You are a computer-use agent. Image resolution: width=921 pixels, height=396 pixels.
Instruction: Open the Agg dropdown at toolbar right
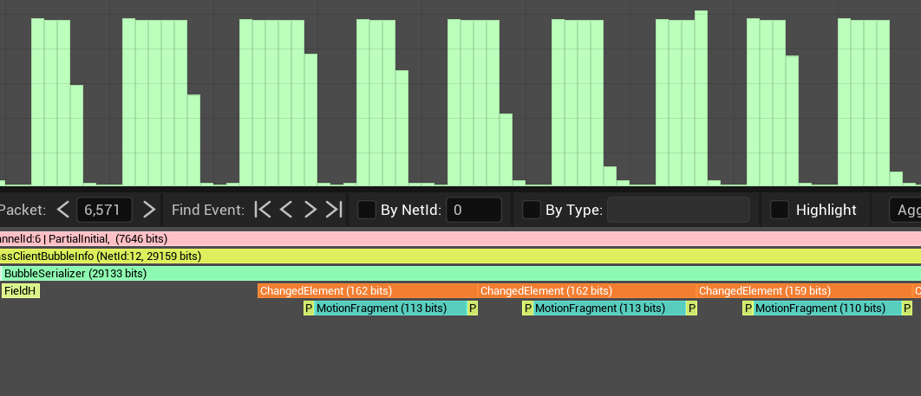point(905,210)
